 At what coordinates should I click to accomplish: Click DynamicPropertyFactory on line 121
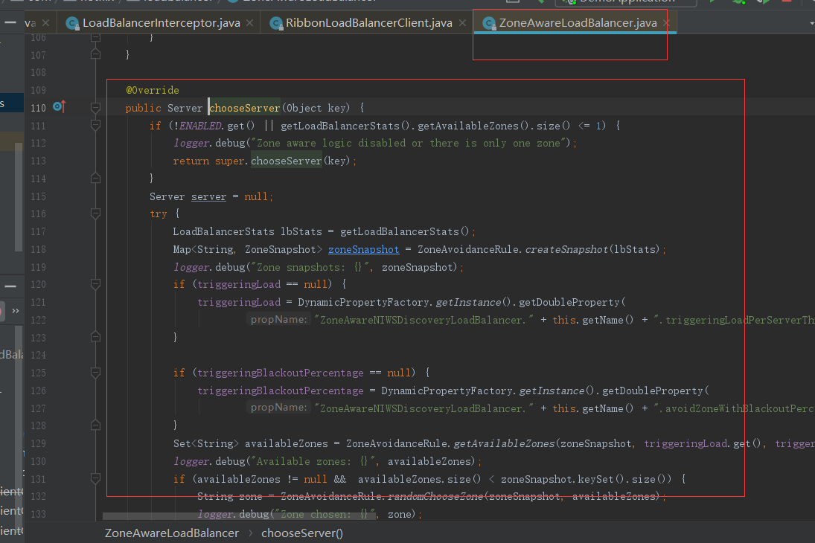tap(363, 303)
